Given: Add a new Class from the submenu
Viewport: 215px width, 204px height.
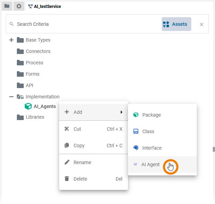Looking at the screenshot, I should (148, 131).
